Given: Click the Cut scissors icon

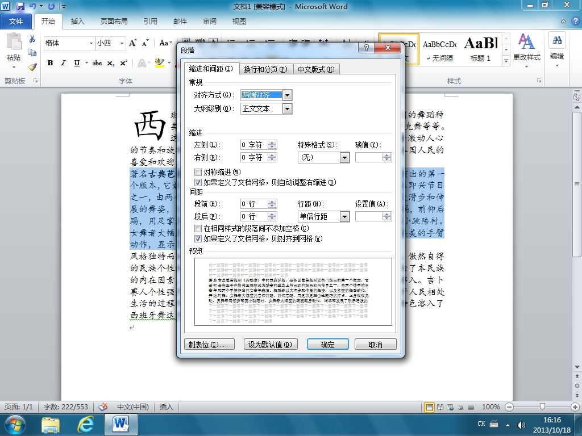Looking at the screenshot, I should click(x=32, y=39).
